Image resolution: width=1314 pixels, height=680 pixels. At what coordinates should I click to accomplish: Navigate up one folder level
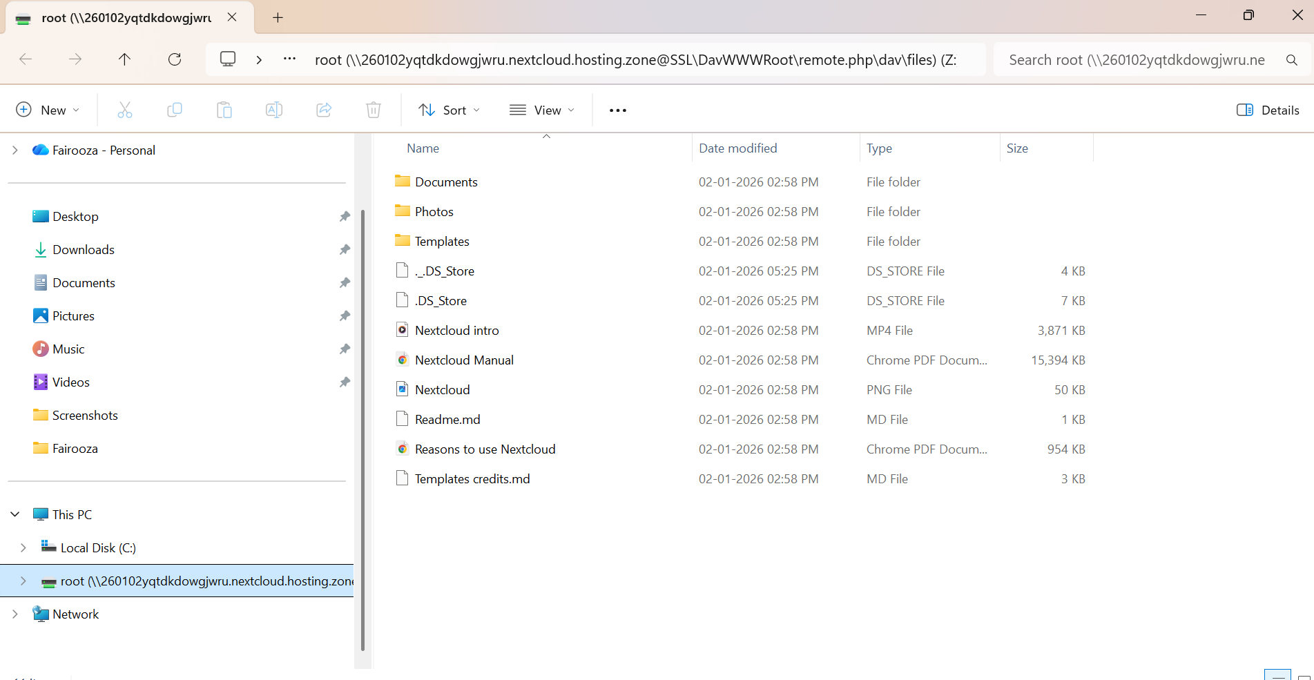coord(125,59)
